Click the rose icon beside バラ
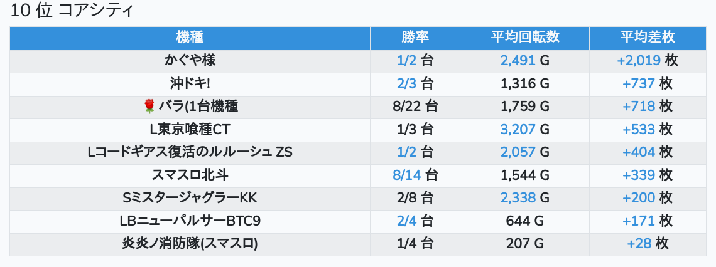 coord(149,107)
